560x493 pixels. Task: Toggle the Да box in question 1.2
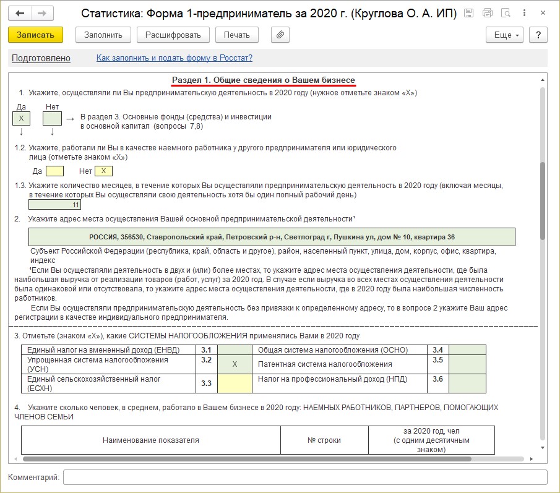[x=55, y=171]
